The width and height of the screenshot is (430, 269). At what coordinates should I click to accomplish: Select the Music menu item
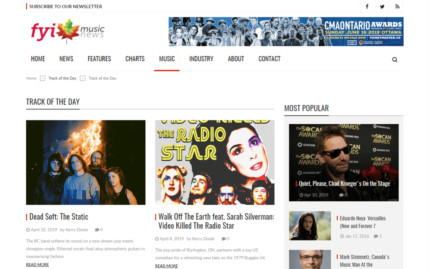[167, 59]
